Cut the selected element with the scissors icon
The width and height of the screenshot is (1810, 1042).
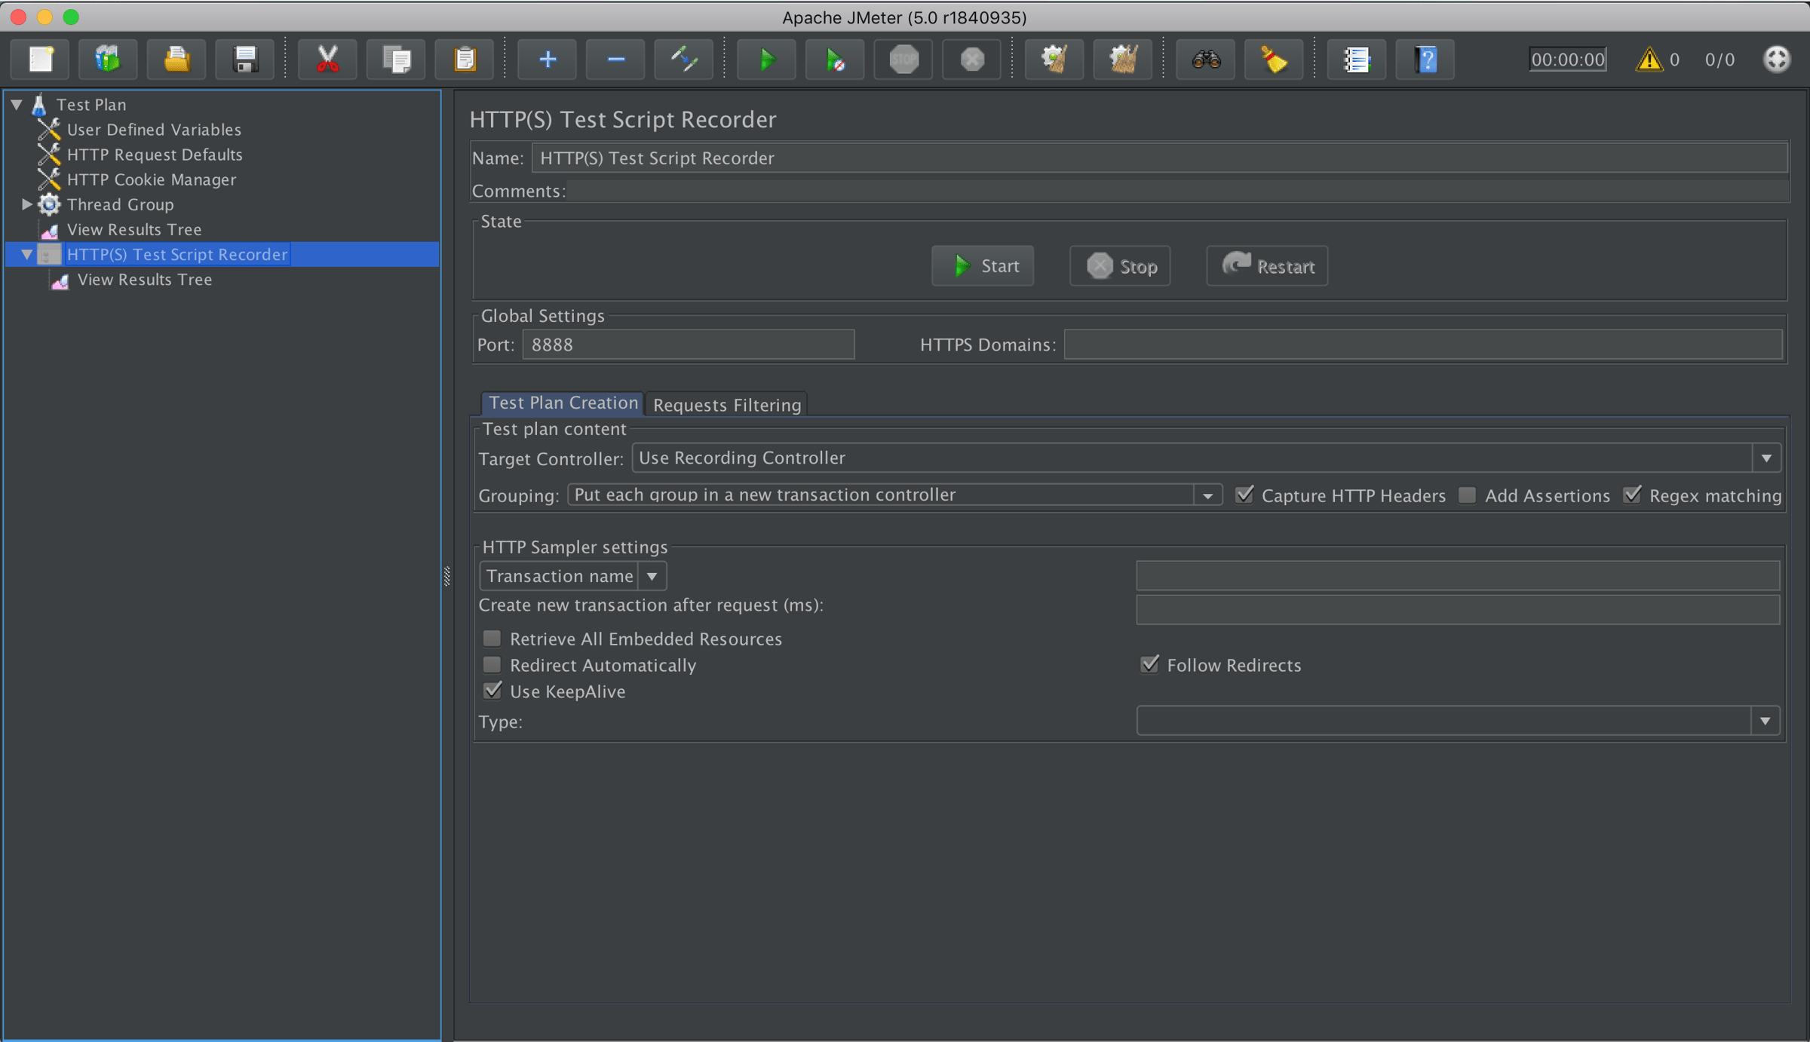[327, 59]
